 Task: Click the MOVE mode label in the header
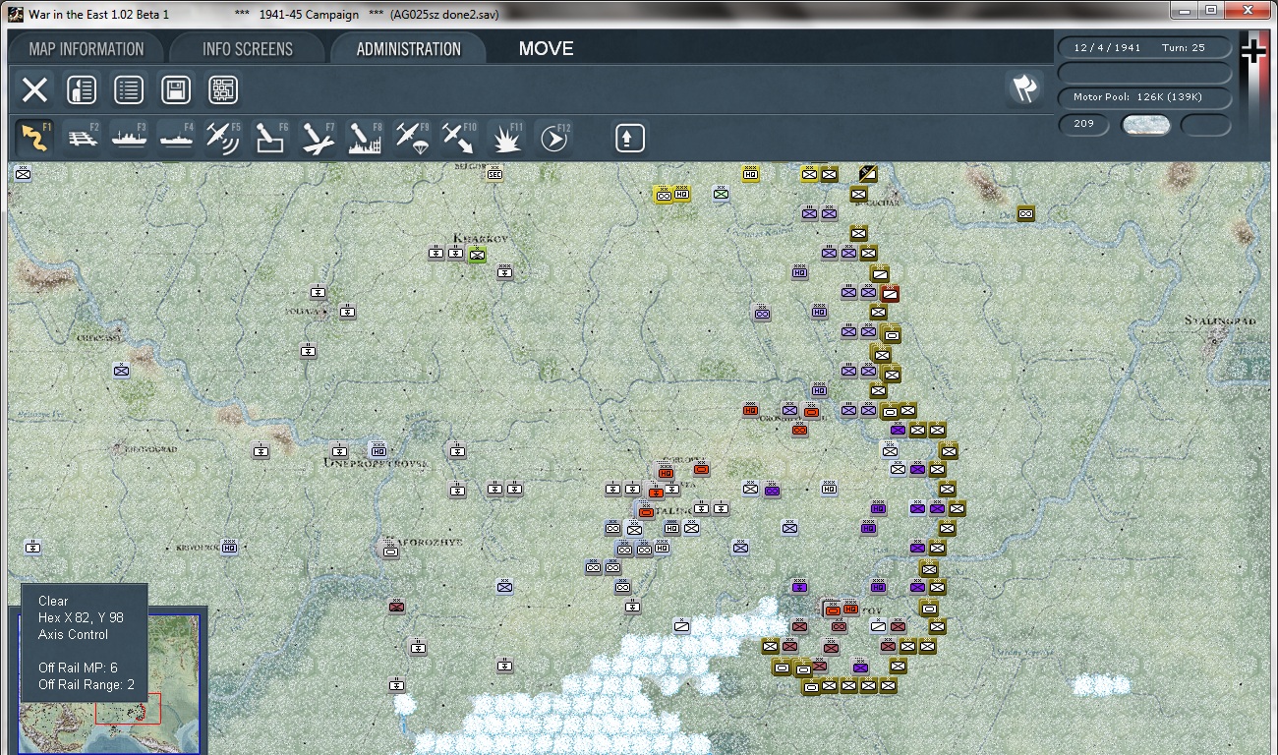(x=546, y=49)
